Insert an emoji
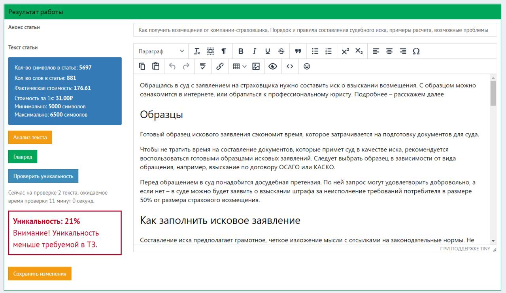Screen dimensions: 506x293 [x=307, y=66]
